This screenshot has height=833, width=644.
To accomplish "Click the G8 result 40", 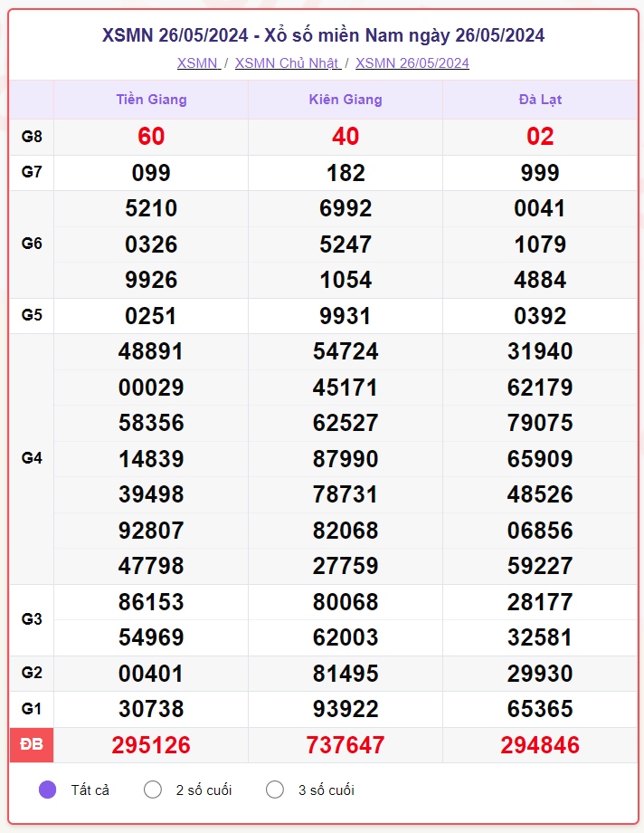I will (346, 137).
